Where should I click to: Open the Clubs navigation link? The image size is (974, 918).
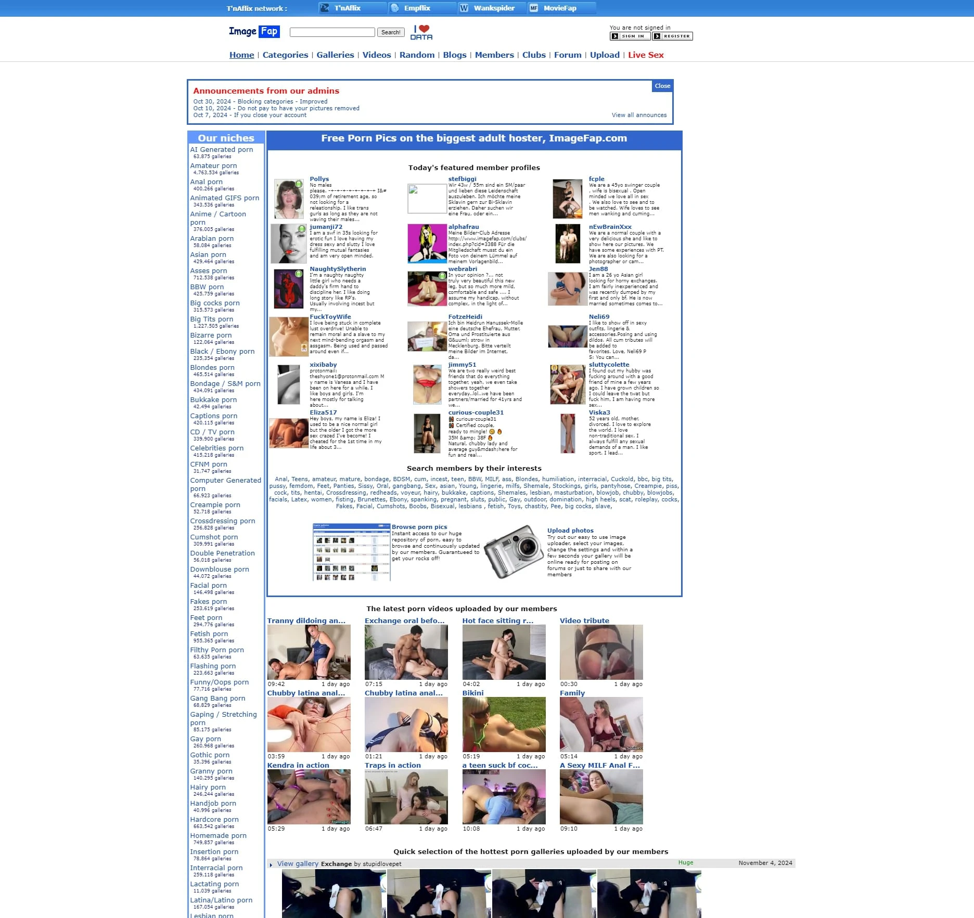534,55
